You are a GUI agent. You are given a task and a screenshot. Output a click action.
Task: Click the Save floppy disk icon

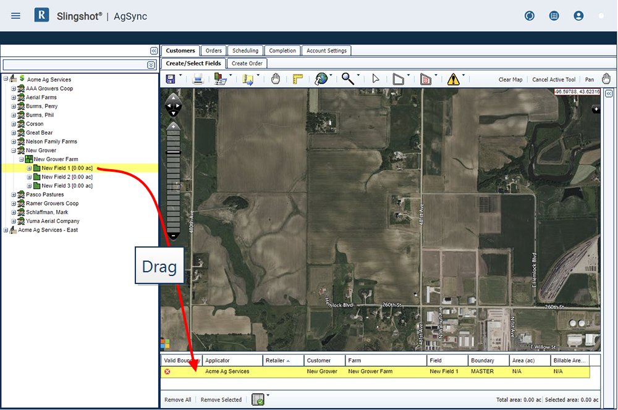(x=171, y=79)
